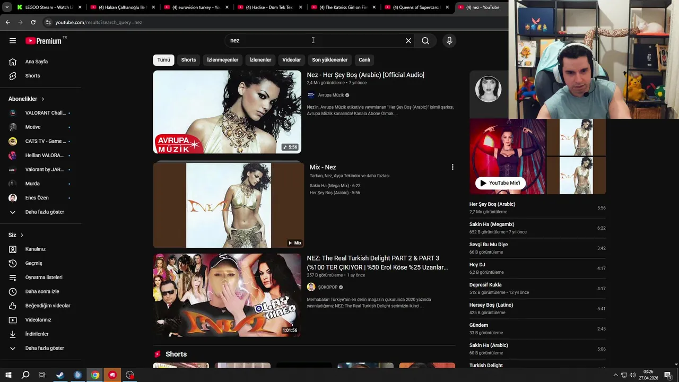
Task: Open Nez - Her Şey Boş video thumbnail
Action: (227, 112)
